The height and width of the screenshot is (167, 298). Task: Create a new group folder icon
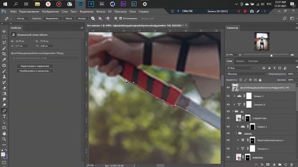[x=280, y=165]
